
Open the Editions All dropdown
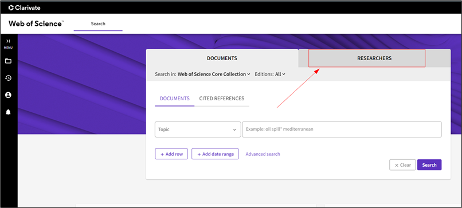pyautogui.click(x=280, y=74)
